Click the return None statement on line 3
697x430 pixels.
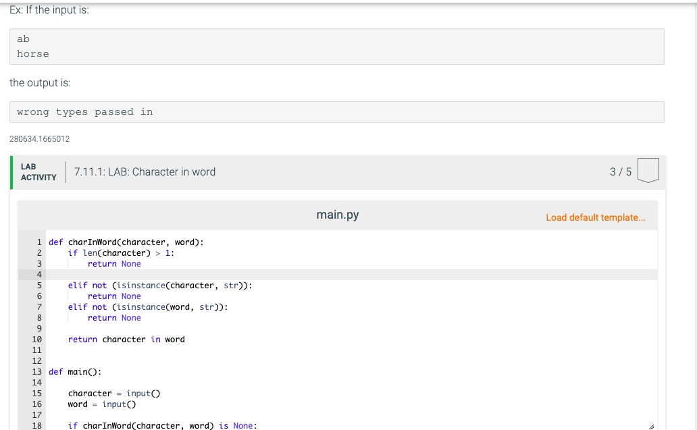tap(114, 263)
